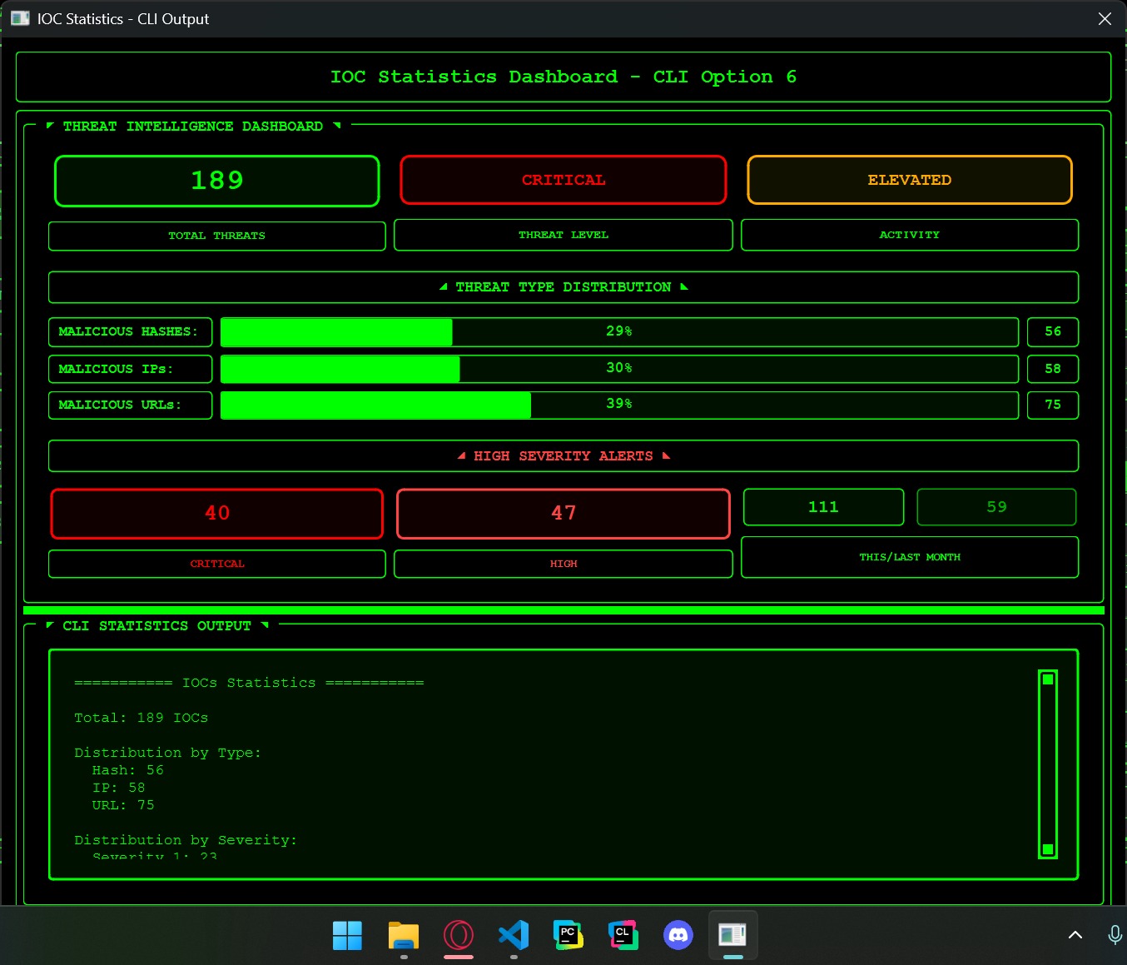
Task: Click scrollbar down arrow in CLI output
Action: click(1048, 849)
